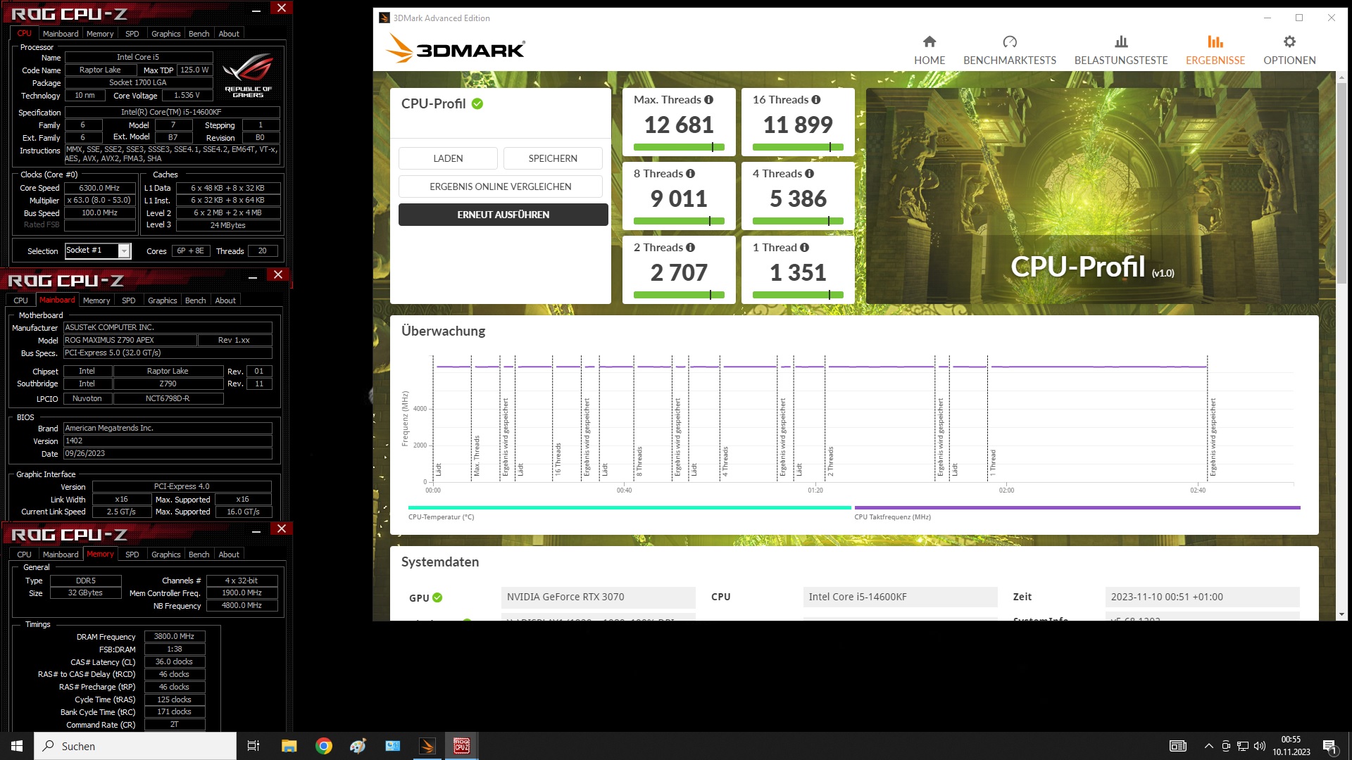Viewport: 1352px width, 760px height.
Task: Open Socket #1 selection dropdown
Action: [124, 251]
